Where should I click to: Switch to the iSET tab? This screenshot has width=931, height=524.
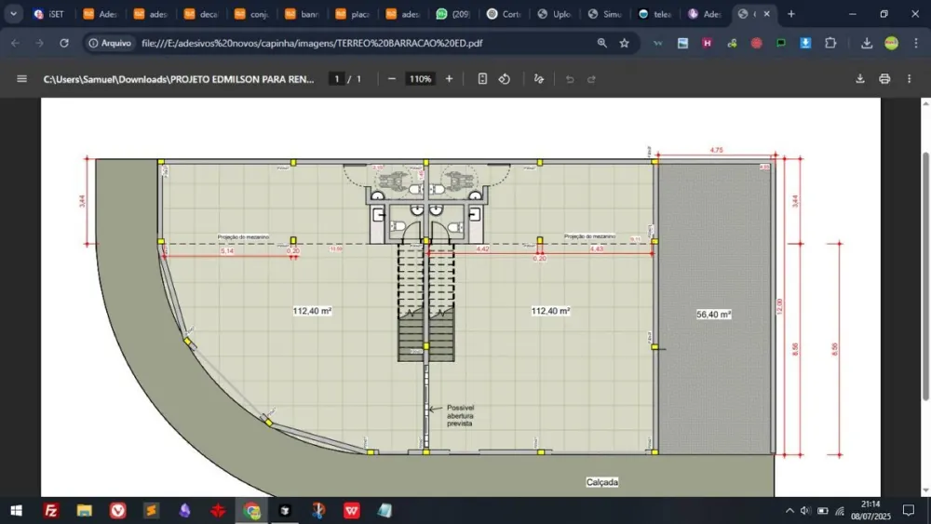point(49,14)
